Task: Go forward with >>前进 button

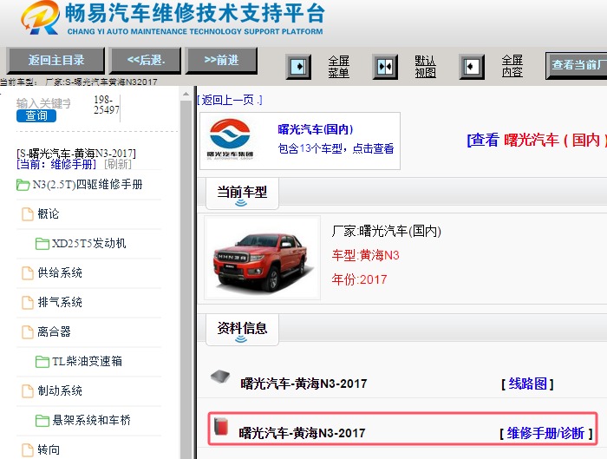Action: point(221,61)
